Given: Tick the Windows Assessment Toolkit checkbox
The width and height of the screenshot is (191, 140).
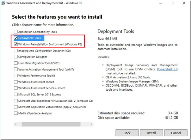Looking at the screenshot, I should [16, 82].
